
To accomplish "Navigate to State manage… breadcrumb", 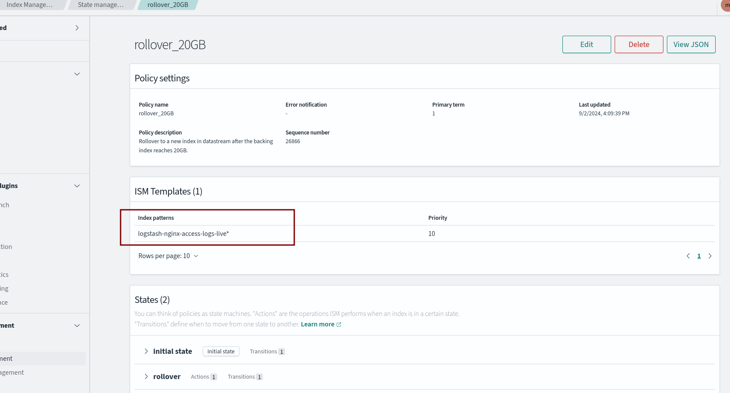I will (101, 5).
